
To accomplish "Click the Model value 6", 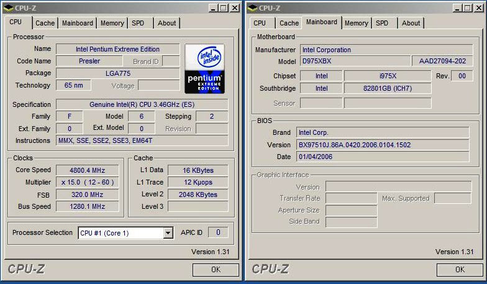I will tap(142, 116).
